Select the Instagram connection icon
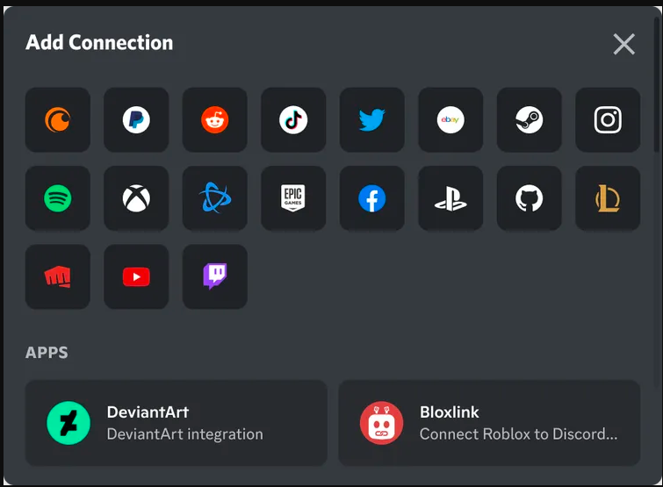This screenshot has height=487, width=663. click(608, 119)
